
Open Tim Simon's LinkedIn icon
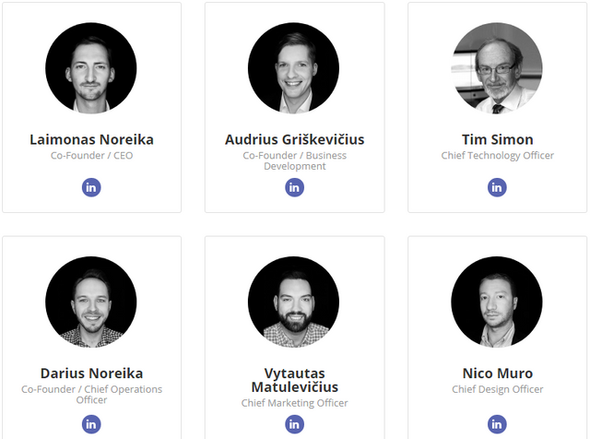click(x=497, y=187)
